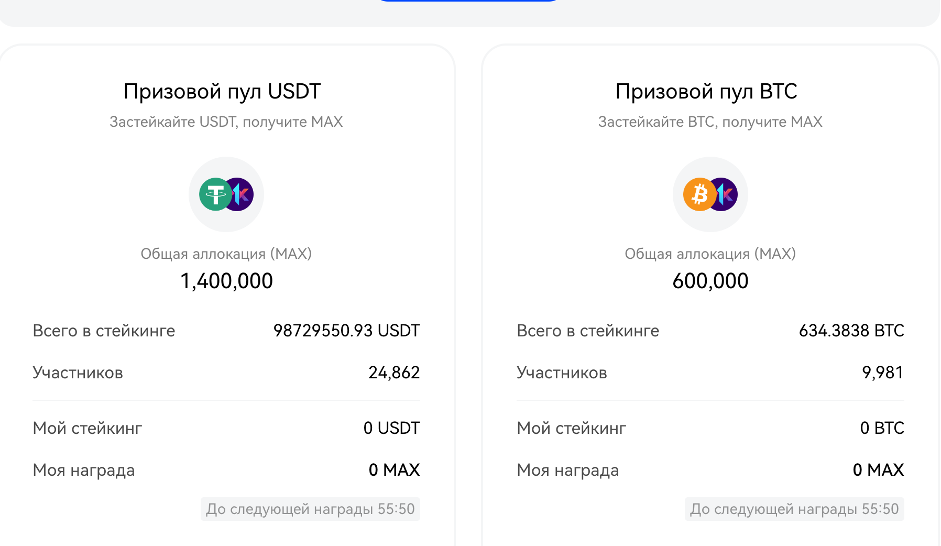Click Мой стейкинг value 0 BTC
This screenshot has width=941, height=546.
(882, 428)
